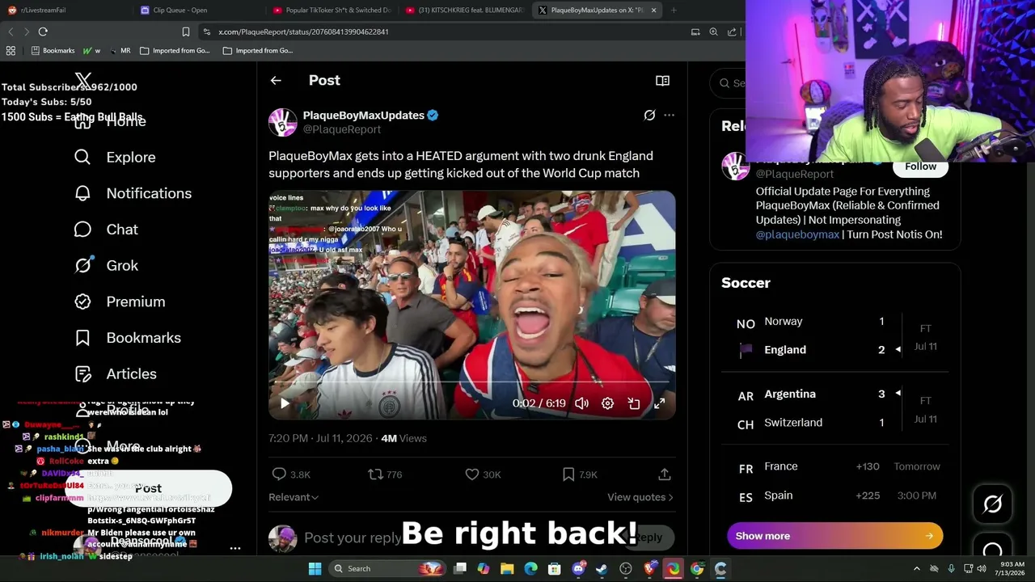The width and height of the screenshot is (1035, 582).
Task: Click the PlaqueBoyMaxUpdates avatar on the post
Action: click(x=283, y=122)
